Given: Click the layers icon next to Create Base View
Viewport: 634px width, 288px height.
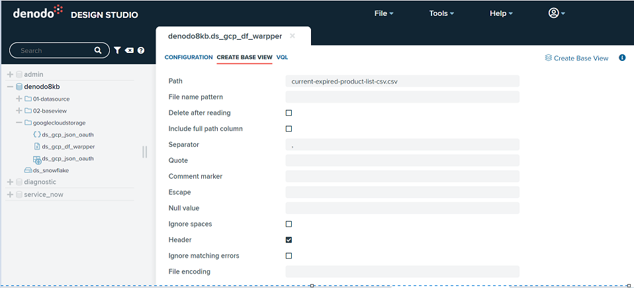Looking at the screenshot, I should pos(548,58).
